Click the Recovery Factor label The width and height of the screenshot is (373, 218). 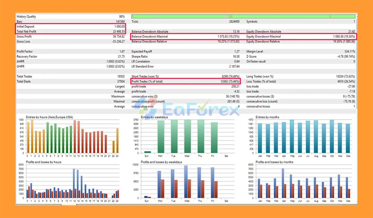tap(27, 57)
